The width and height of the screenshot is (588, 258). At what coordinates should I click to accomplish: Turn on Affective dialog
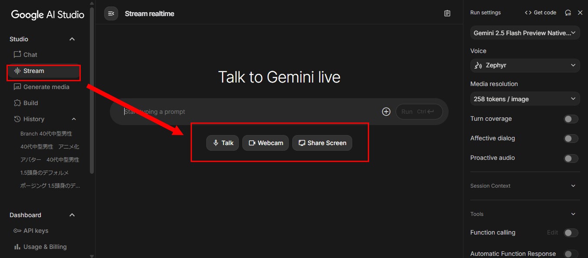571,139
